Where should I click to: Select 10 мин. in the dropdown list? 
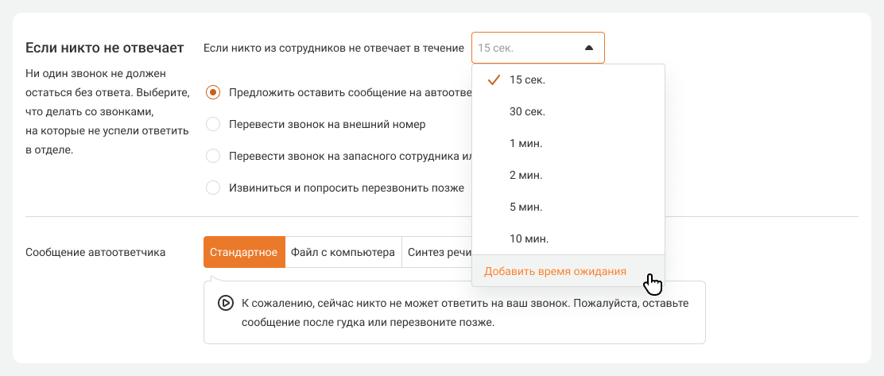[529, 238]
